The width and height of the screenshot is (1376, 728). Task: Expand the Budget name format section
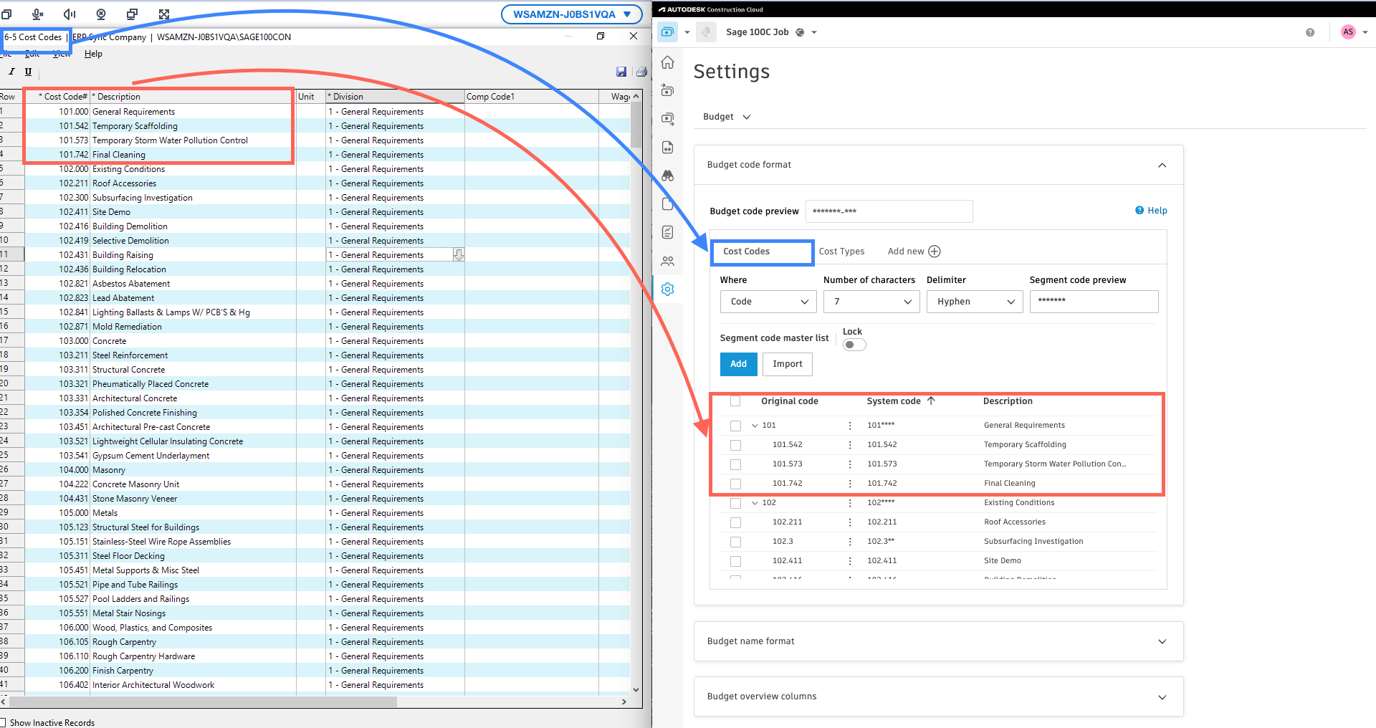[1162, 641]
